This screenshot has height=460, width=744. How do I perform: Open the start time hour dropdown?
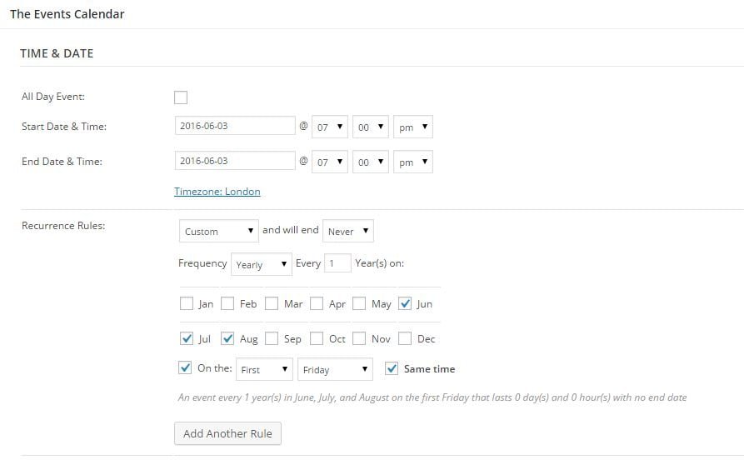[x=330, y=127]
